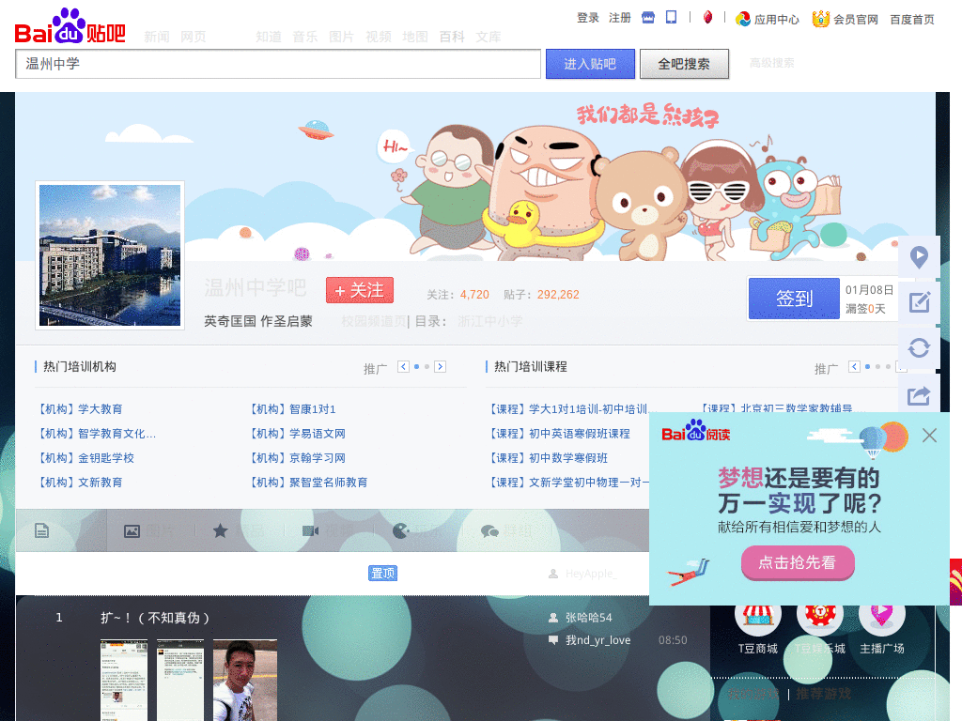Viewport: 962px width, 721px height.
Task: Select second pagination dot in 热门培训机构
Action: coord(427,367)
